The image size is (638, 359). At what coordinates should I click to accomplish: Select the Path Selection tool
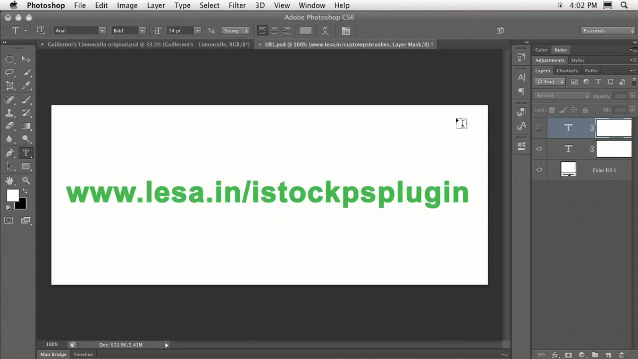coord(10,166)
